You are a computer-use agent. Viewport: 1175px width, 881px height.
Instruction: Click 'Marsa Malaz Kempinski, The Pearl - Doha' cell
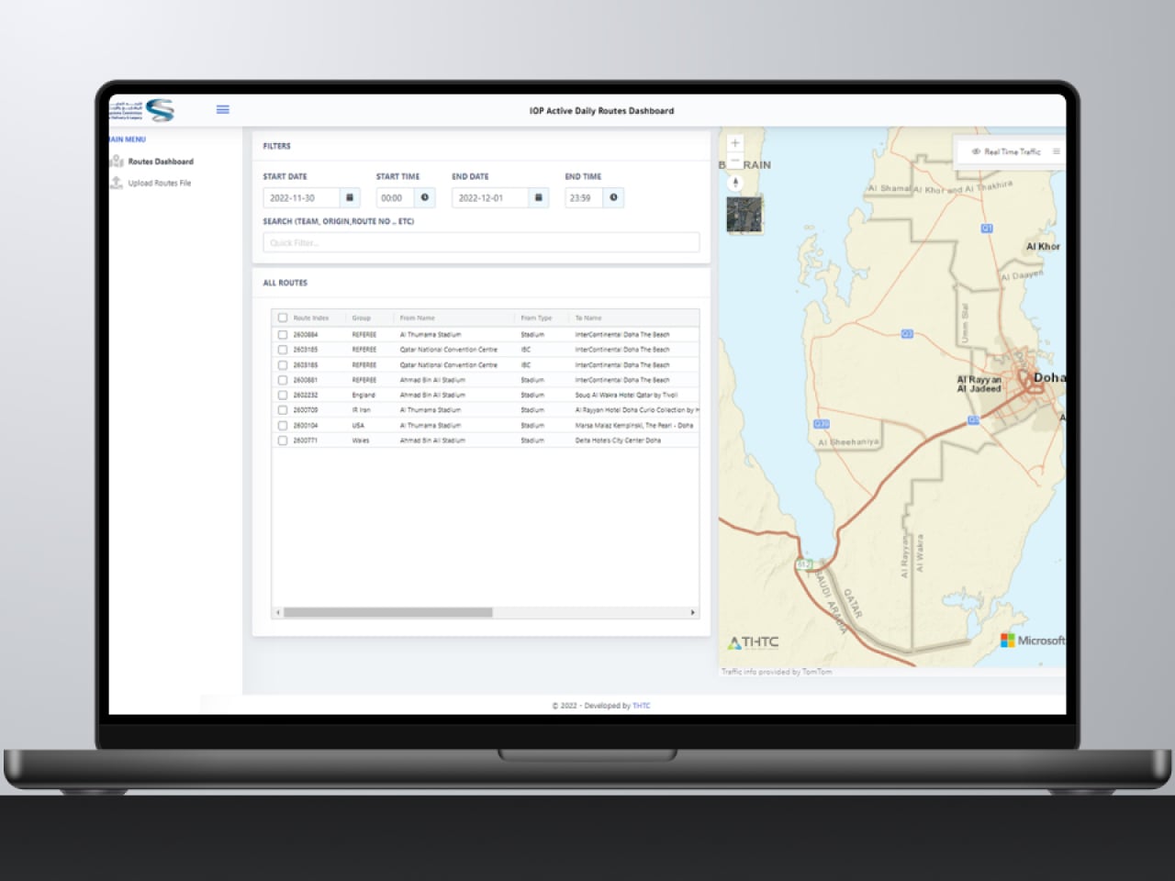click(x=634, y=426)
